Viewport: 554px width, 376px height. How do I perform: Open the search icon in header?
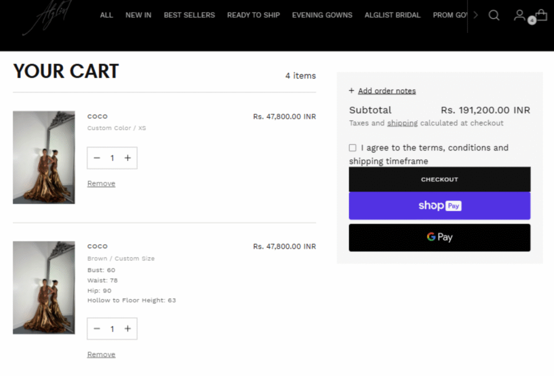(493, 15)
